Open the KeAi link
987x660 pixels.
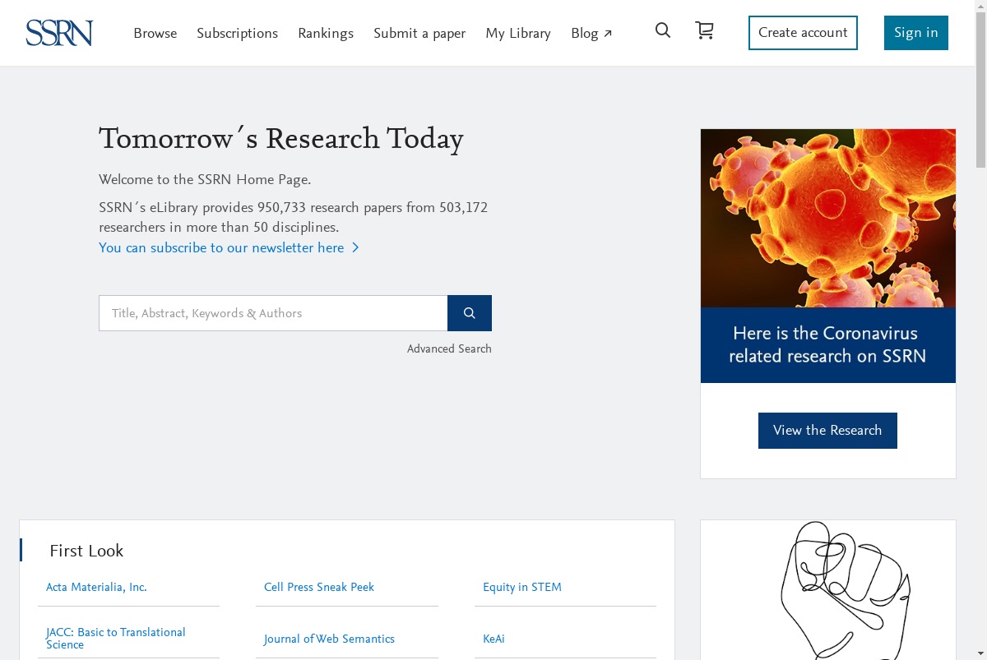[x=493, y=639]
